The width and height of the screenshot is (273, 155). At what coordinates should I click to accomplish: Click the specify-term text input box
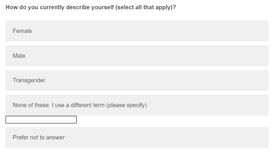(x=41, y=119)
